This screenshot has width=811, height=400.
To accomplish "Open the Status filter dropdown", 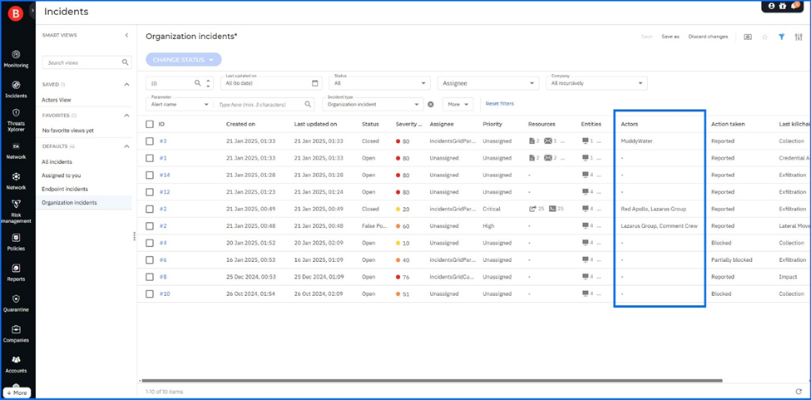I will (380, 83).
